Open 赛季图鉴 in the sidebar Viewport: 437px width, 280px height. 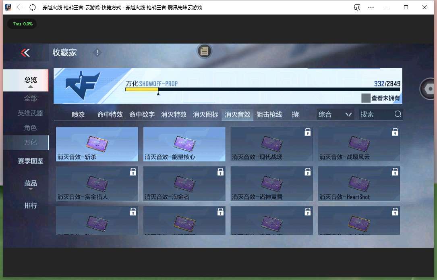30,161
